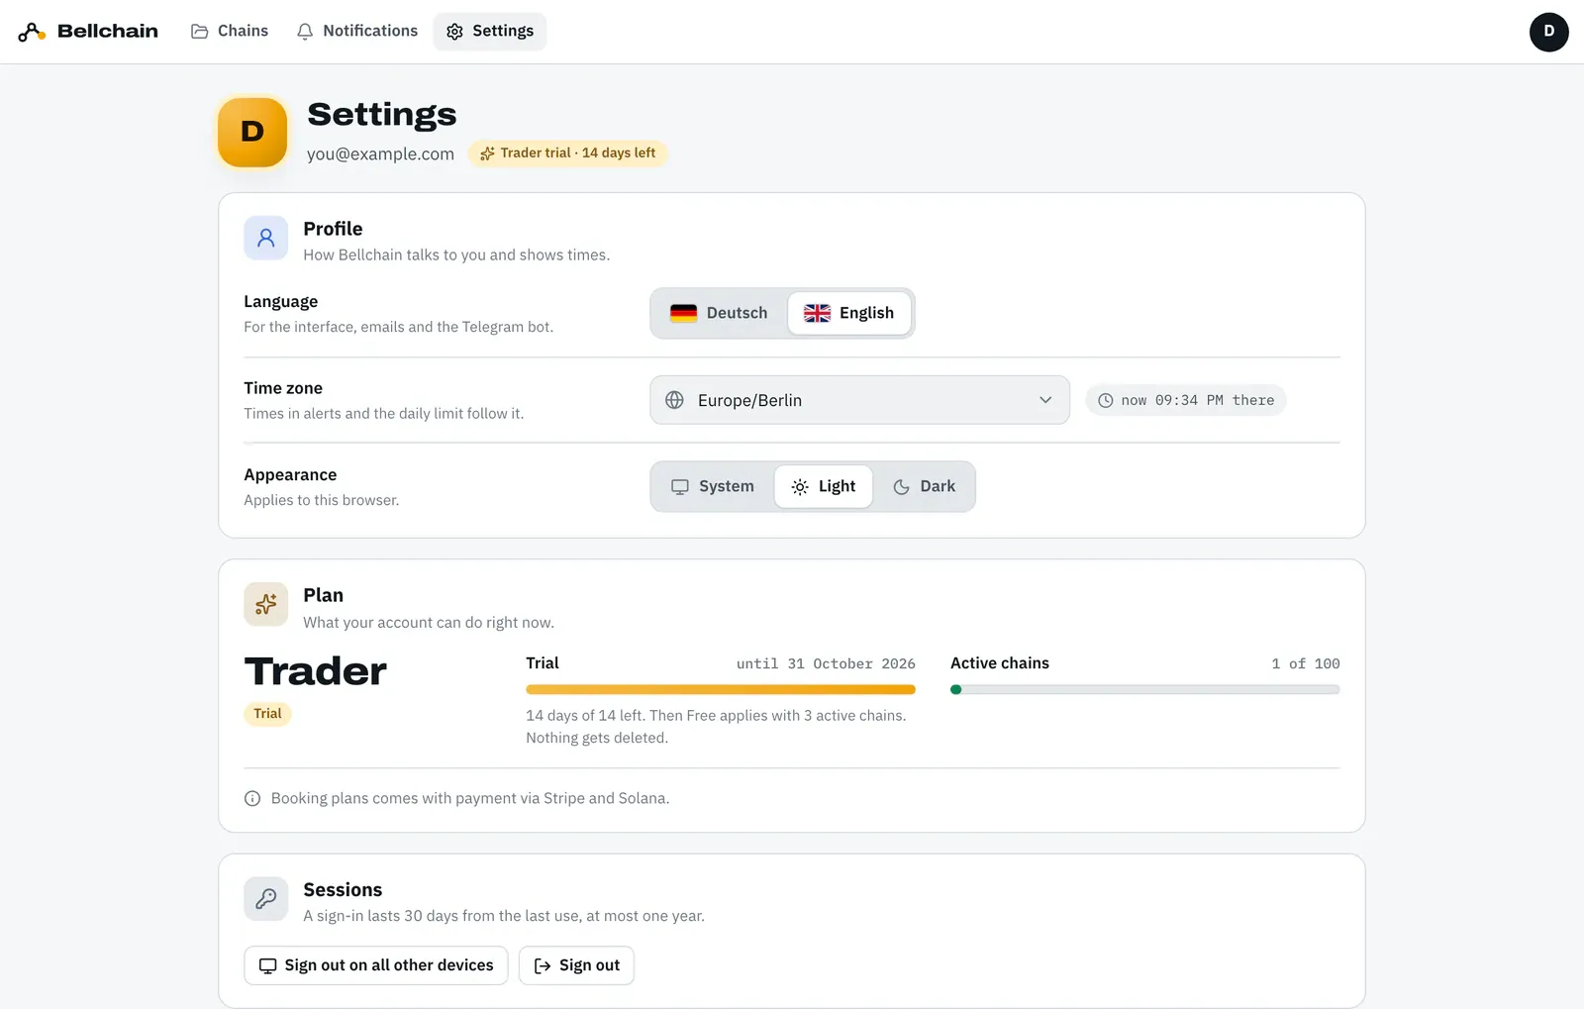Click the UK flag icon
The image size is (1584, 1009).
(x=817, y=313)
